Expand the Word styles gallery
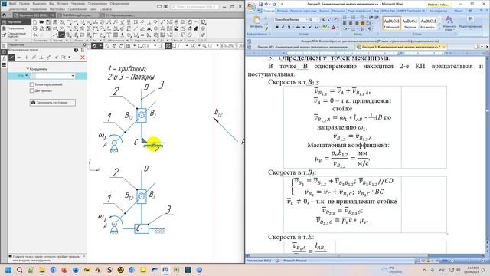The image size is (490, 276). click(x=439, y=28)
